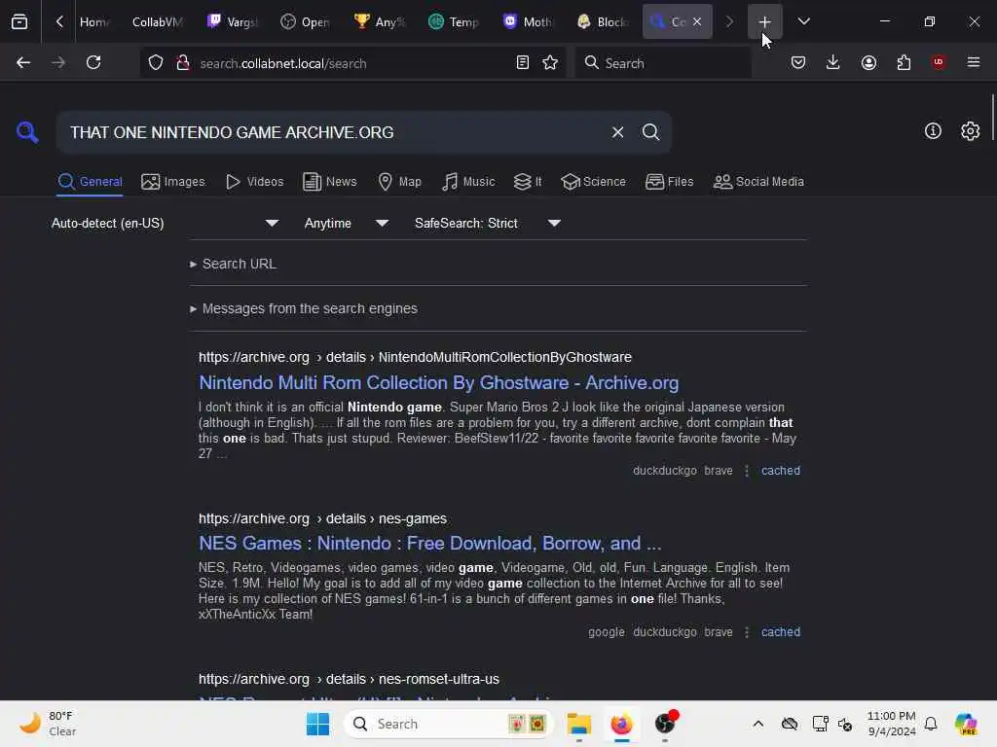Viewport: 997px width, 747px height.
Task: Expand Messages from the search engines
Action: (x=304, y=308)
